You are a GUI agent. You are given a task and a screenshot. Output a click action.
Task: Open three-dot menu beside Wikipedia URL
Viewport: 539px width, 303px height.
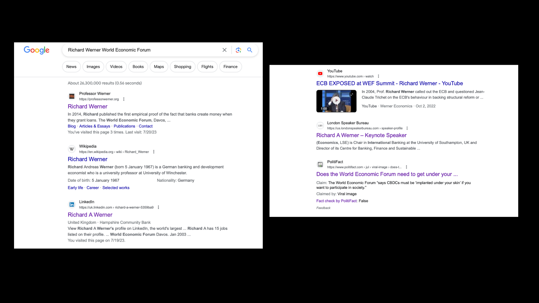[154, 152]
